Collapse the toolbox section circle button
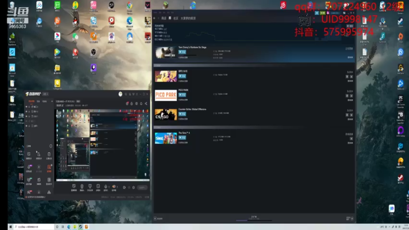 click(x=51, y=146)
